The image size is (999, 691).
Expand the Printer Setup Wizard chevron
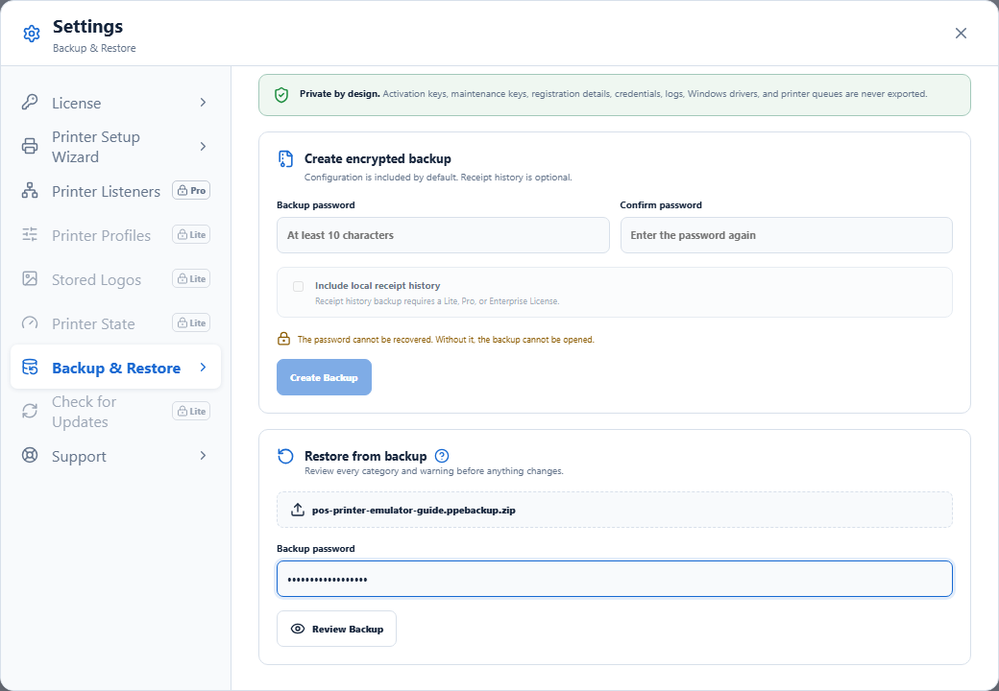coord(203,146)
